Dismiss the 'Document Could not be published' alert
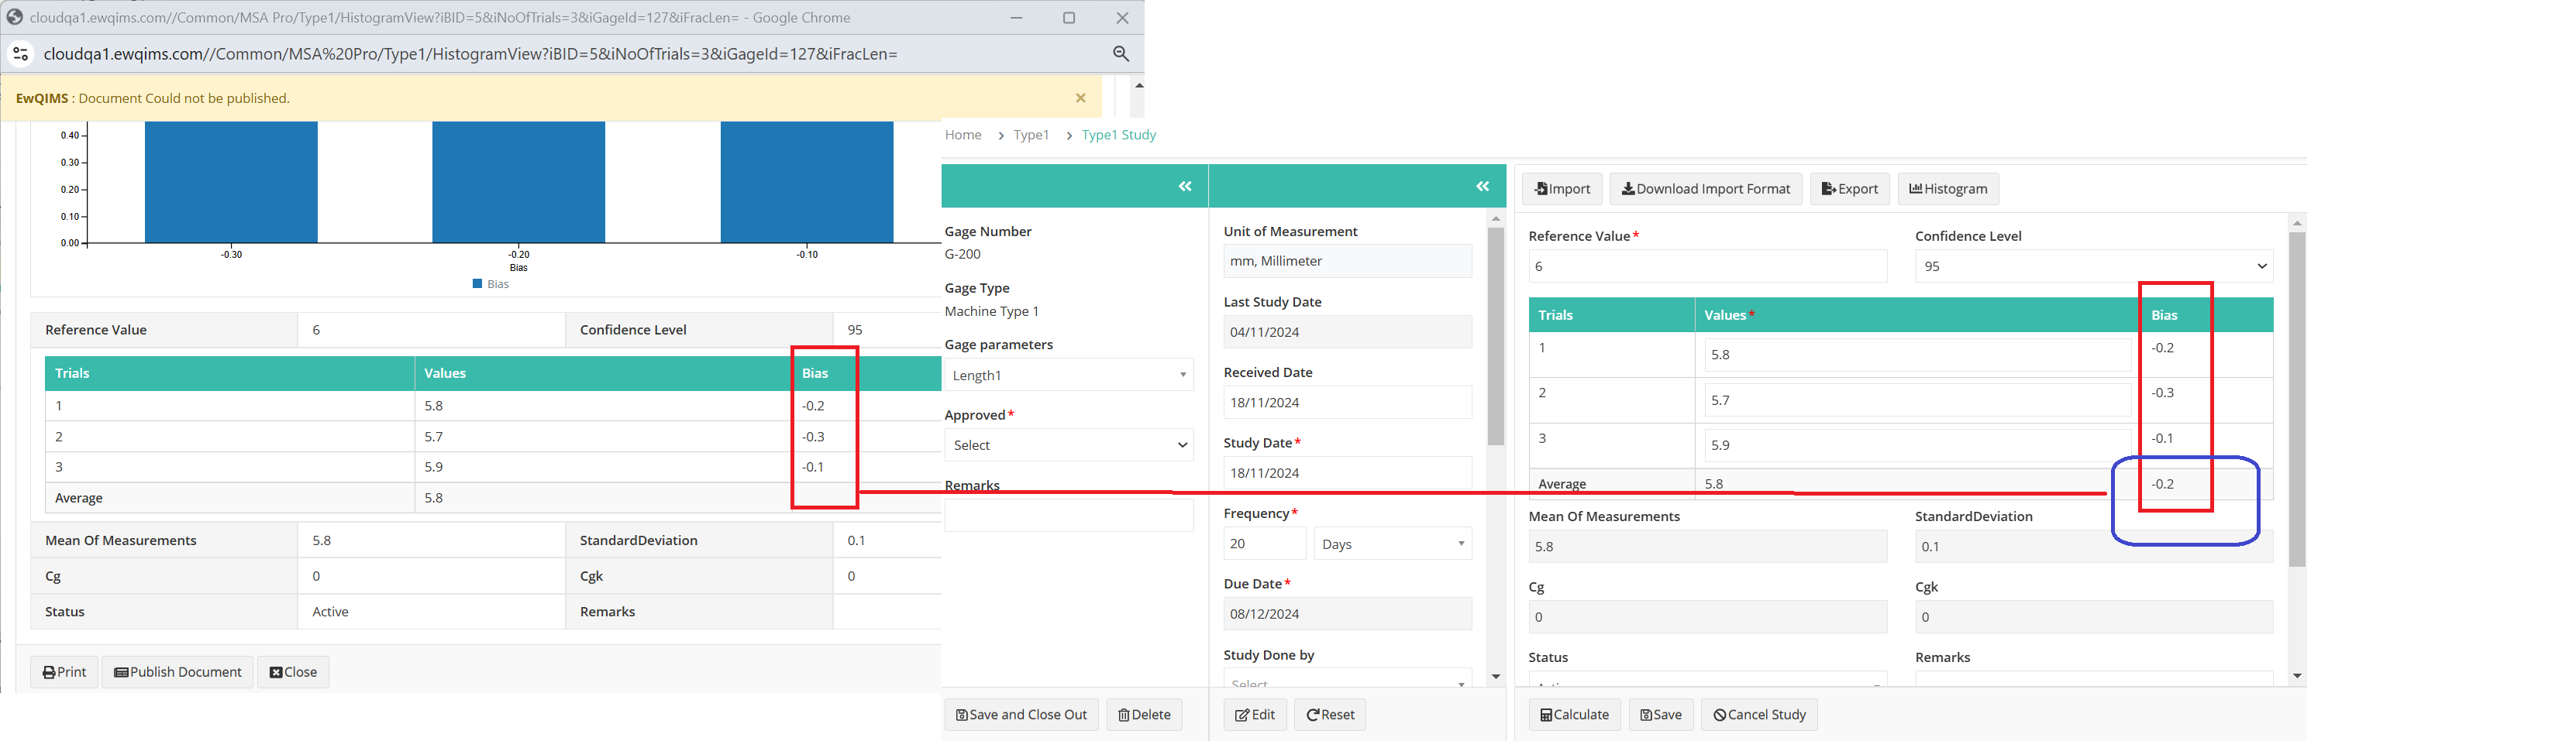2576x741 pixels. click(x=1080, y=98)
